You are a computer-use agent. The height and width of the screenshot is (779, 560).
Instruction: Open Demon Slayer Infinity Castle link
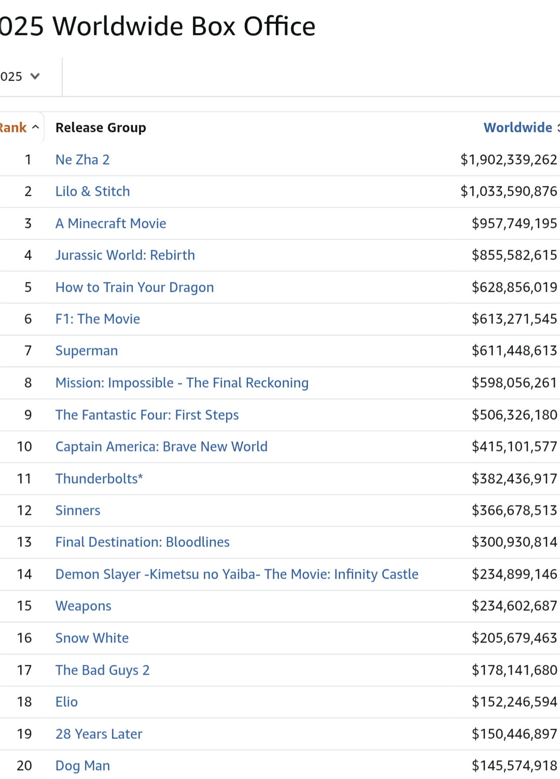point(236,575)
